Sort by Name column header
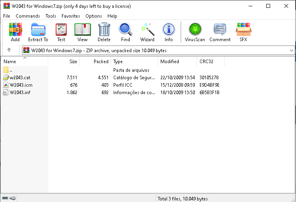This screenshot has height=202, width=296. coord(24,62)
